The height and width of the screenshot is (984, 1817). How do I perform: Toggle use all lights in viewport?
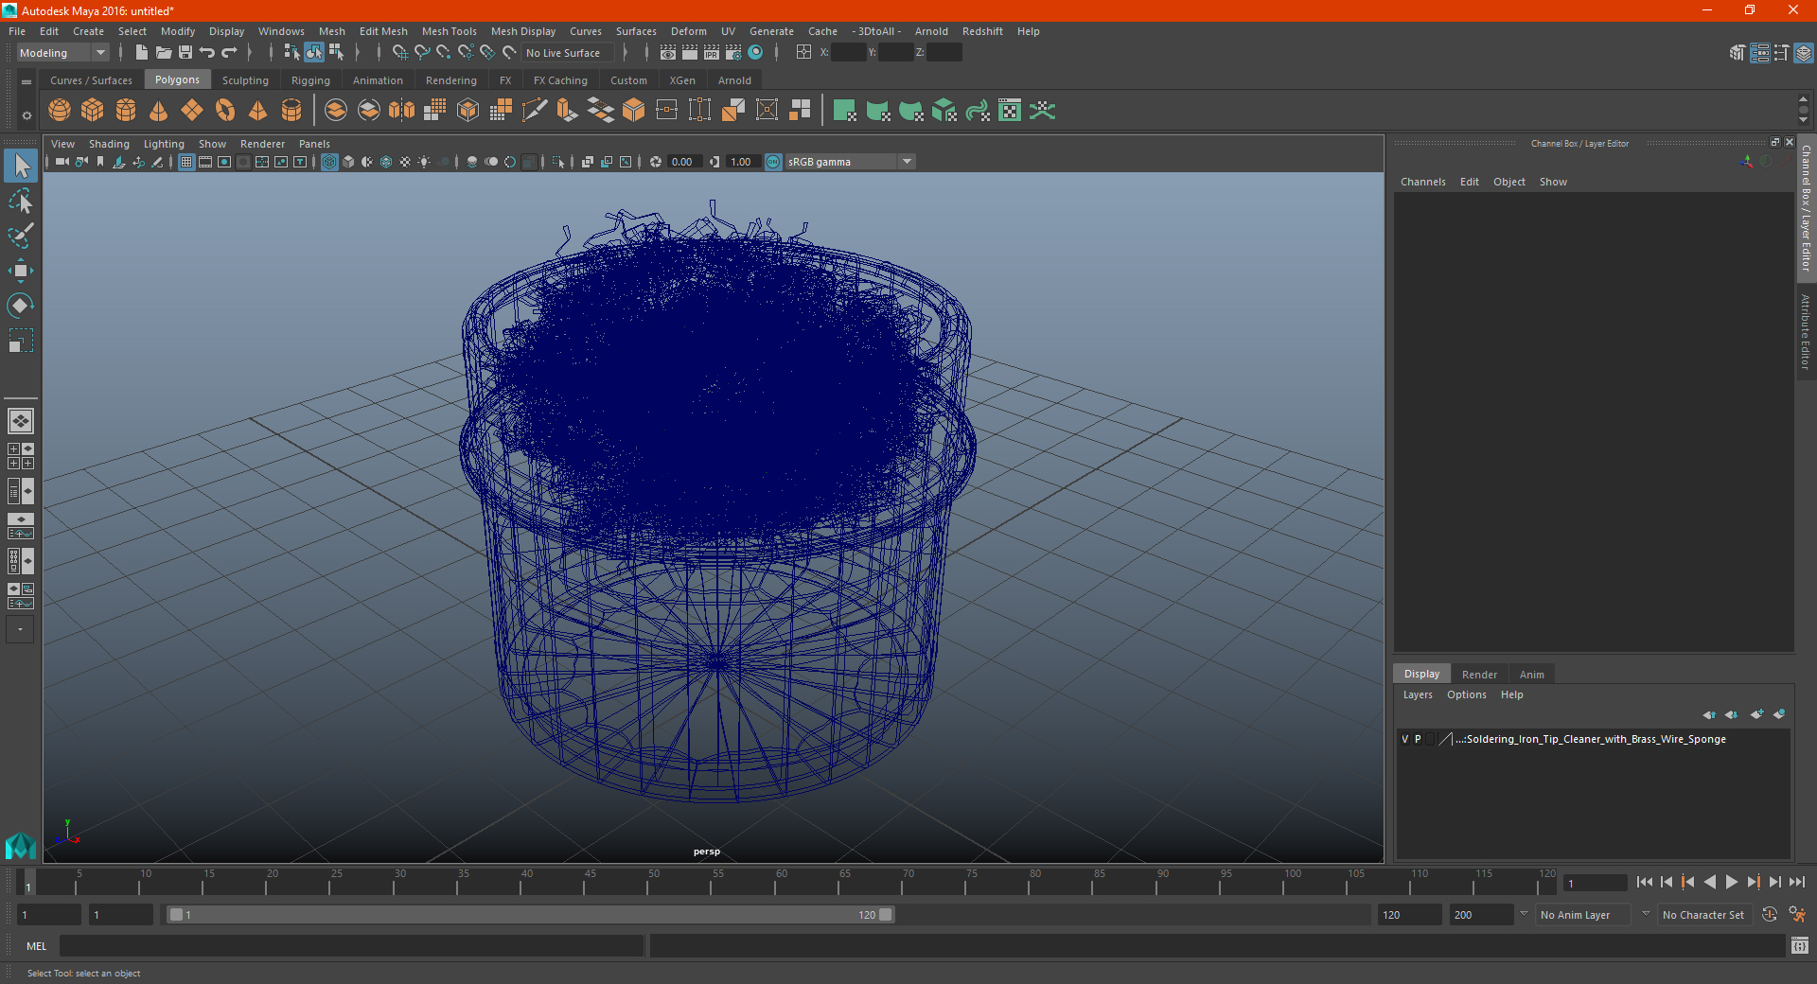tap(424, 162)
